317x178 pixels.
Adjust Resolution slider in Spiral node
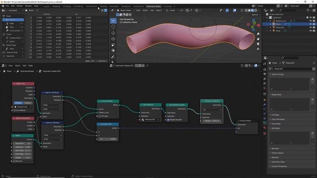point(22,143)
